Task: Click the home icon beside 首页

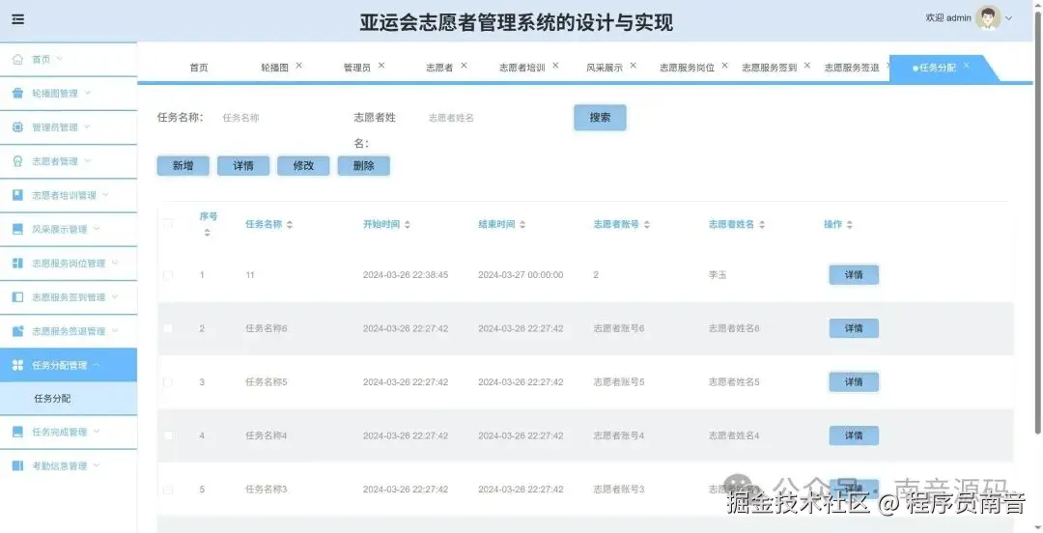Action: tap(18, 59)
